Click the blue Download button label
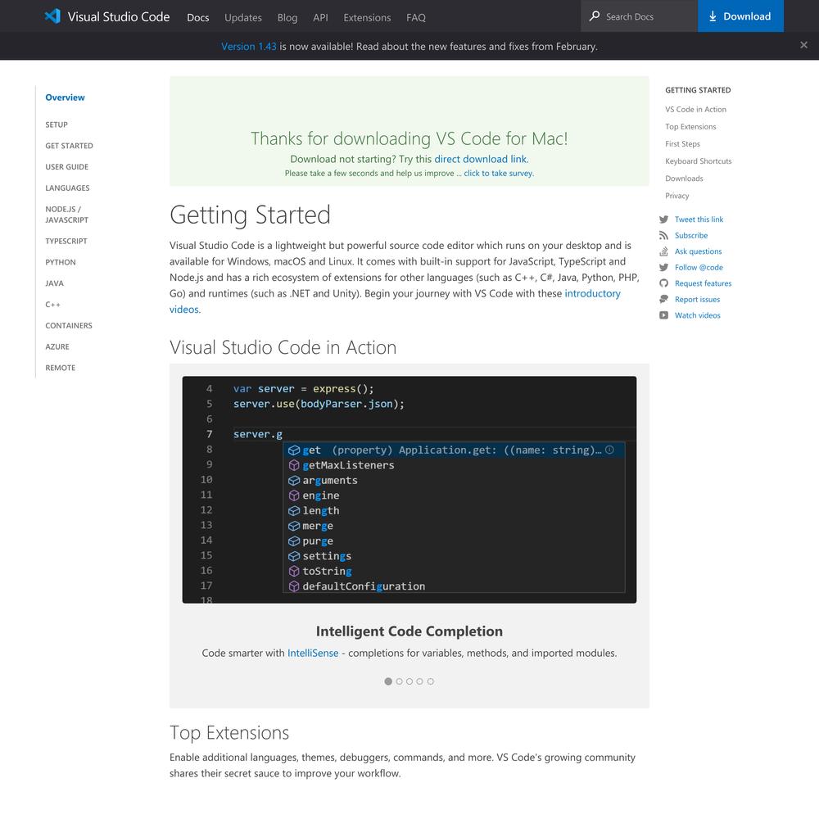The width and height of the screenshot is (819, 819). click(747, 16)
